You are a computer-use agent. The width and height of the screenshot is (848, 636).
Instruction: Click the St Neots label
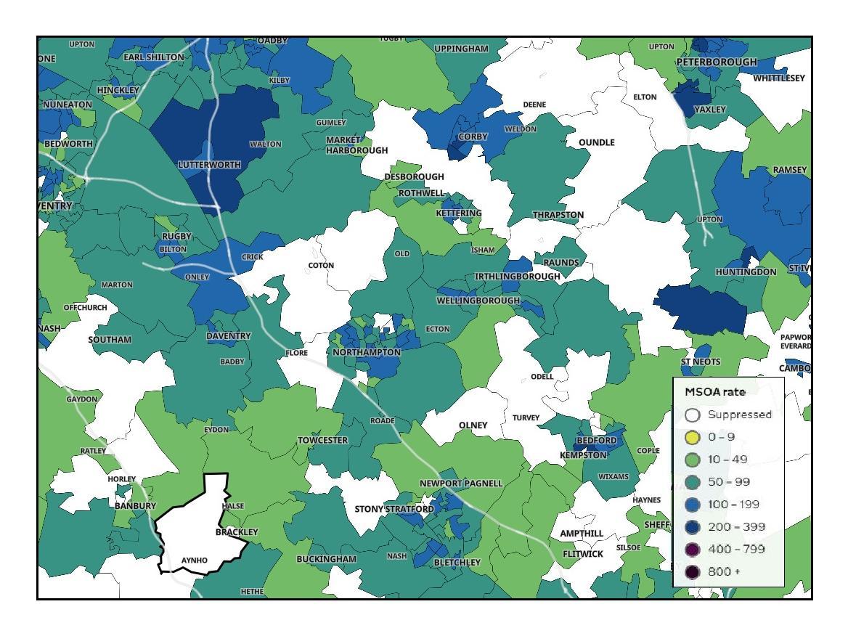tap(701, 362)
